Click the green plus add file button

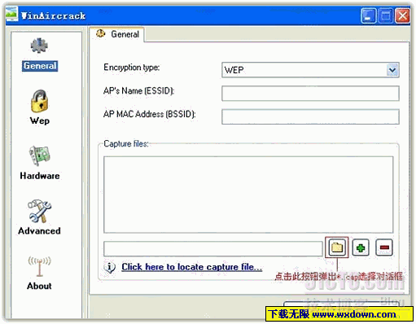pos(361,247)
